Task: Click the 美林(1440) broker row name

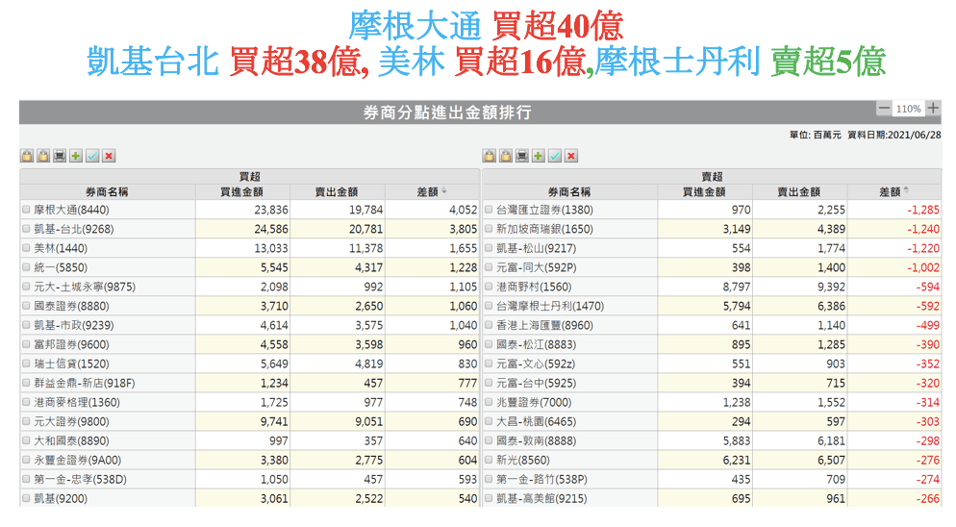Action: tap(60, 248)
